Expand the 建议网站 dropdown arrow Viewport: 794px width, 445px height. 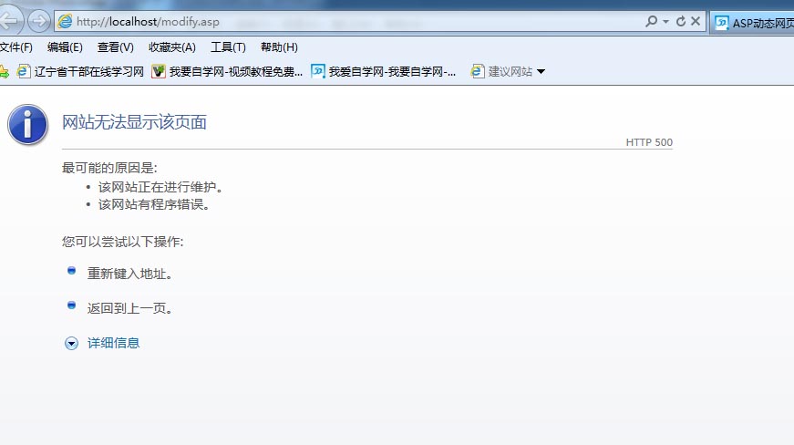coord(541,72)
